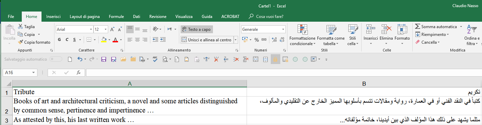Viewport: 482px width, 125px height.
Task: Click Somma automatica button
Action: [x=436, y=26]
